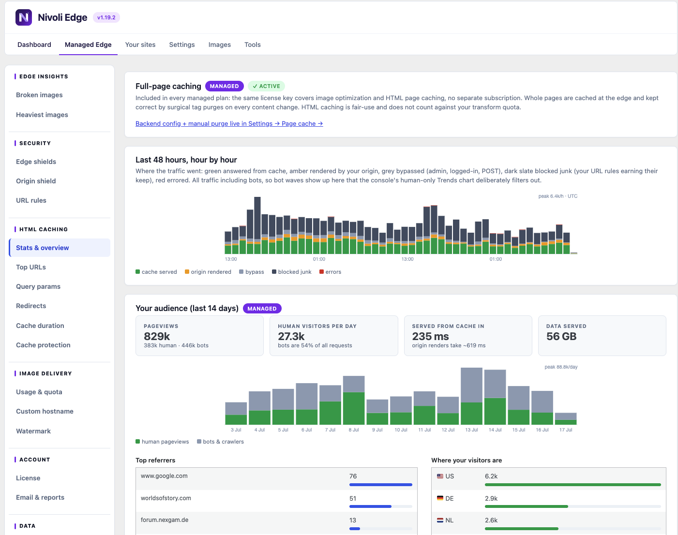
Task: Open License page
Action: (x=60, y=478)
